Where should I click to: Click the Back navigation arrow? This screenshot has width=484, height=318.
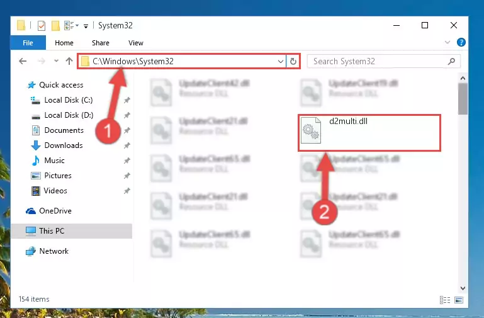click(x=23, y=61)
